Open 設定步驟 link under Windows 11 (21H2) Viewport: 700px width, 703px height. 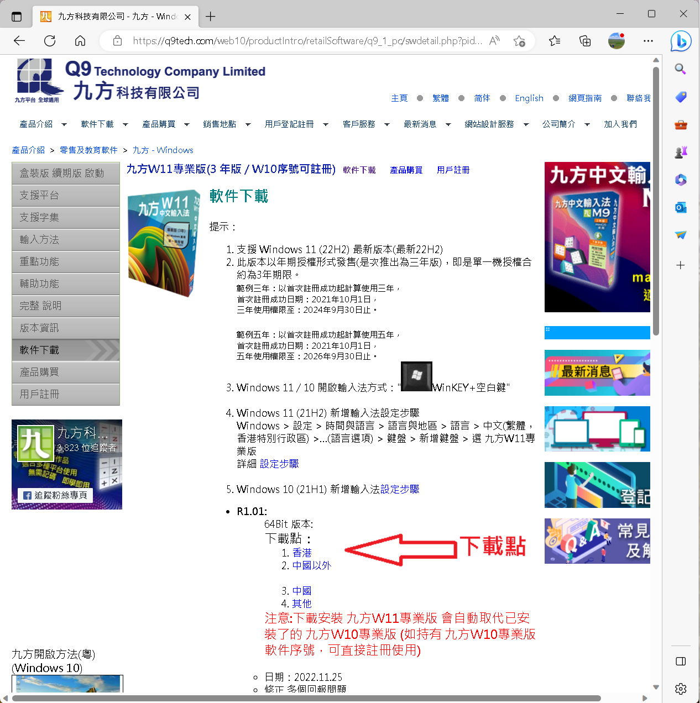tap(279, 464)
